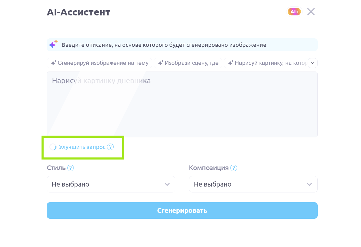361x247 pixels.
Task: Click the Композиция field label
Action: pos(209,168)
